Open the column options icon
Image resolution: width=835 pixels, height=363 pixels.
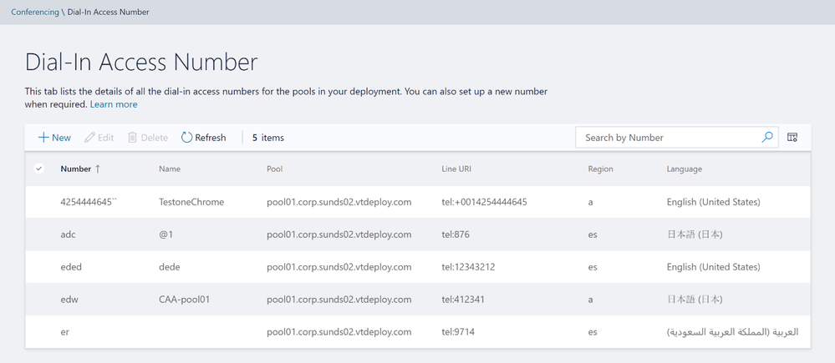click(792, 138)
